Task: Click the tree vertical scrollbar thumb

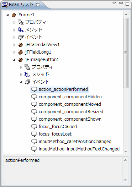Action: [126, 53]
